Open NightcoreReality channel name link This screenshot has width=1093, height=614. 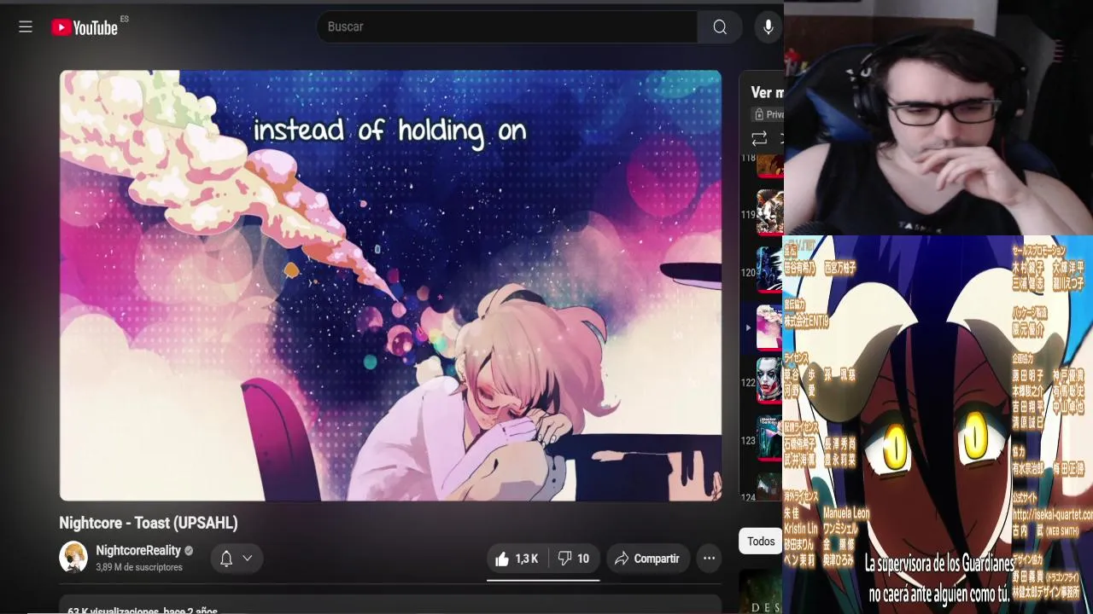[138, 550]
